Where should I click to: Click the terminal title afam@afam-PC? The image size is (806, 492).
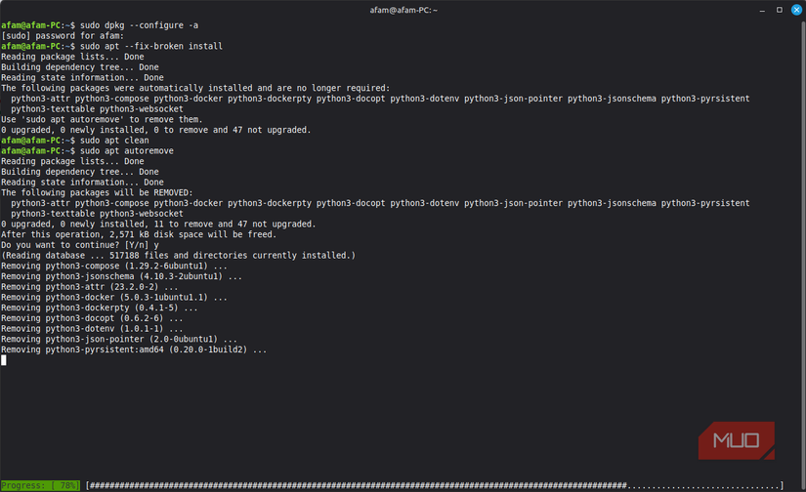click(403, 9)
